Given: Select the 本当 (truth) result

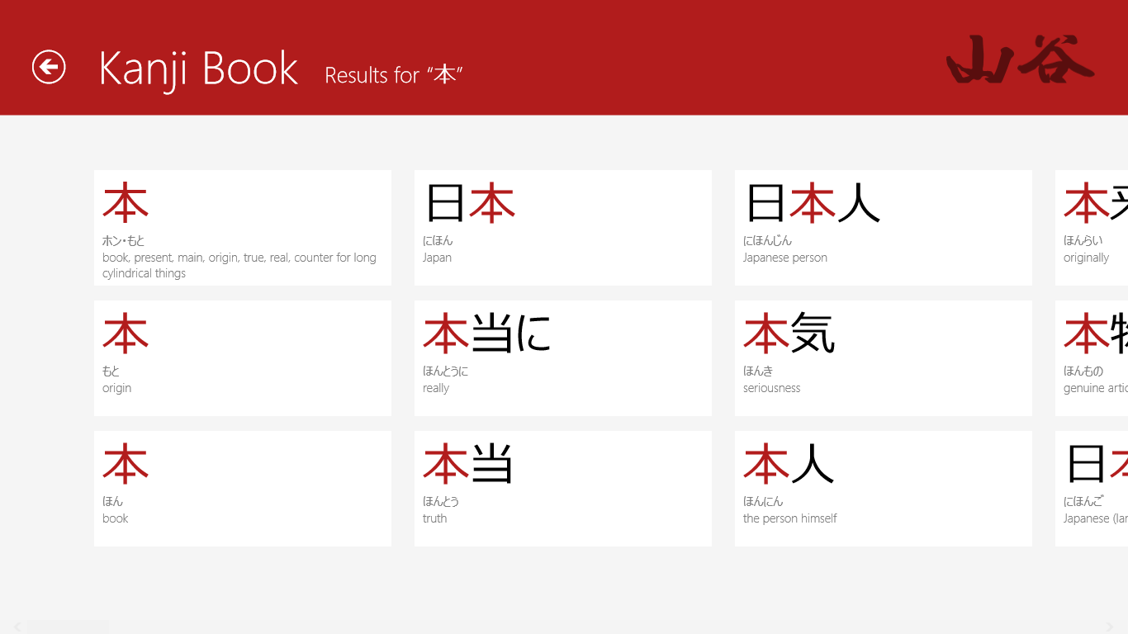Looking at the screenshot, I should (562, 488).
